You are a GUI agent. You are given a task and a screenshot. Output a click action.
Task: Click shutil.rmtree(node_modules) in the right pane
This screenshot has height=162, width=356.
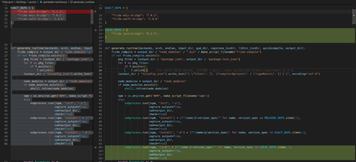tap(146, 88)
